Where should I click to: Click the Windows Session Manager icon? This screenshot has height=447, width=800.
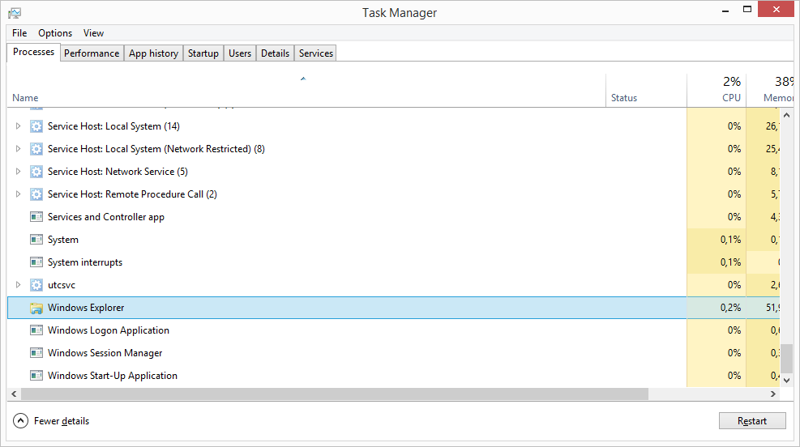point(36,353)
